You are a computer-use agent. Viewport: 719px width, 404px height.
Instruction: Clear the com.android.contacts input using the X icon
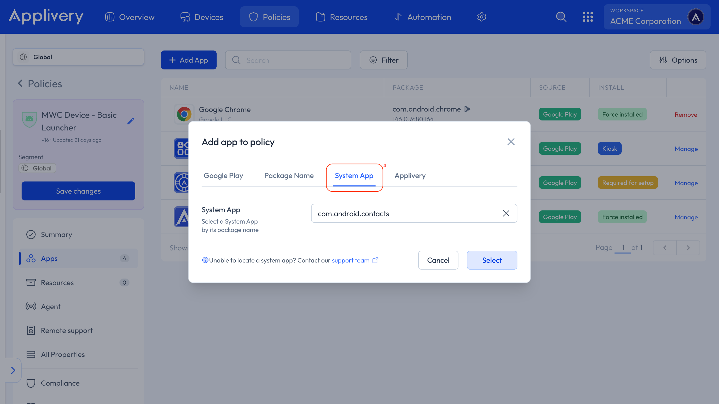(506, 213)
